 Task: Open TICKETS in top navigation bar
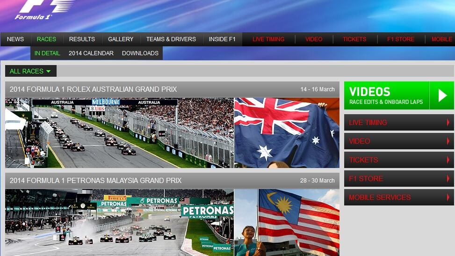pyautogui.click(x=354, y=39)
